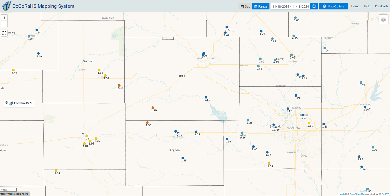Select the Range view mode
The image size is (390, 196).
(261, 6)
